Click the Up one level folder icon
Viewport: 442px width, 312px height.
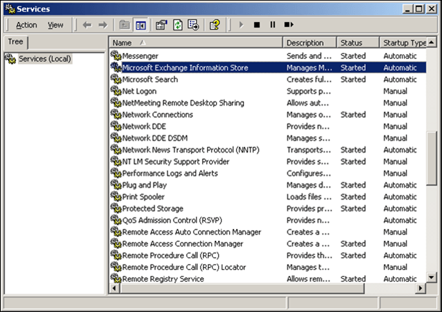coord(124,25)
